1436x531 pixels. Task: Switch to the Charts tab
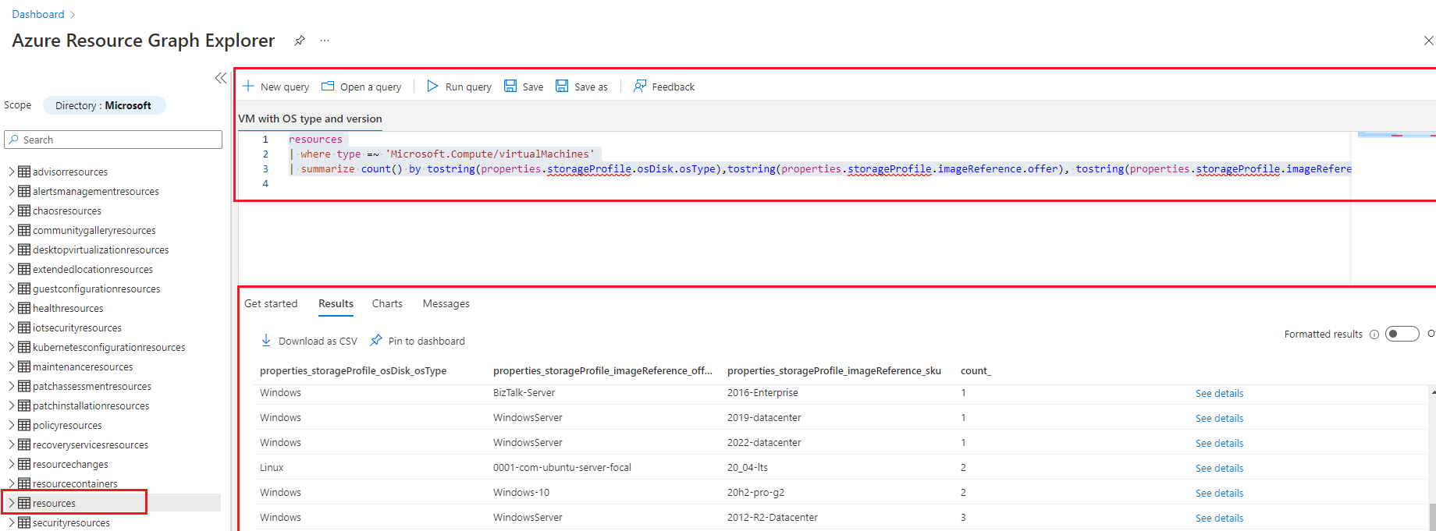click(387, 303)
